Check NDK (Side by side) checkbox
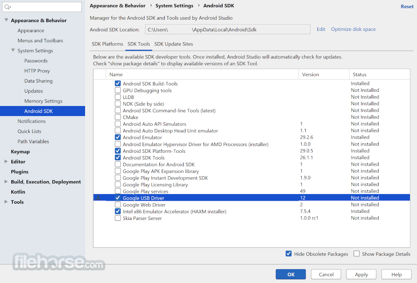This screenshot has width=417, height=283. click(x=118, y=104)
